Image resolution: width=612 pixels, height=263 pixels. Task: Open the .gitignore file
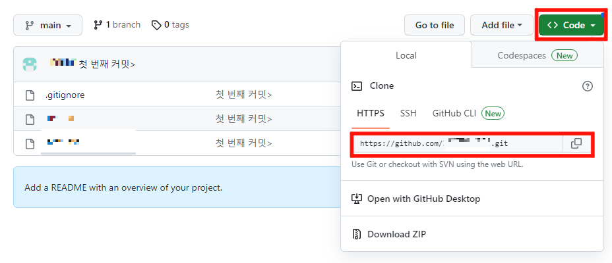click(x=65, y=95)
